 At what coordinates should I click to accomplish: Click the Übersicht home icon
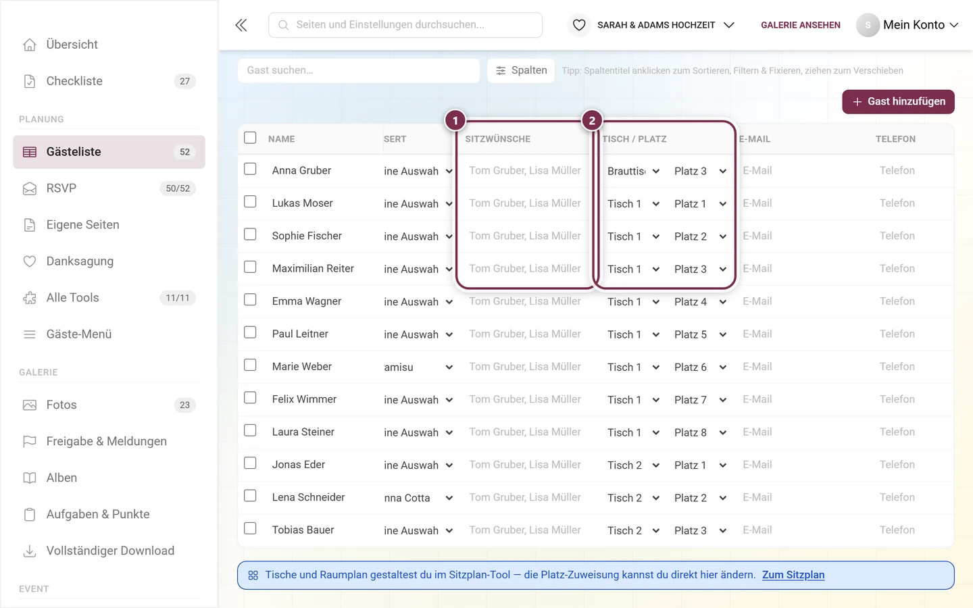(30, 45)
